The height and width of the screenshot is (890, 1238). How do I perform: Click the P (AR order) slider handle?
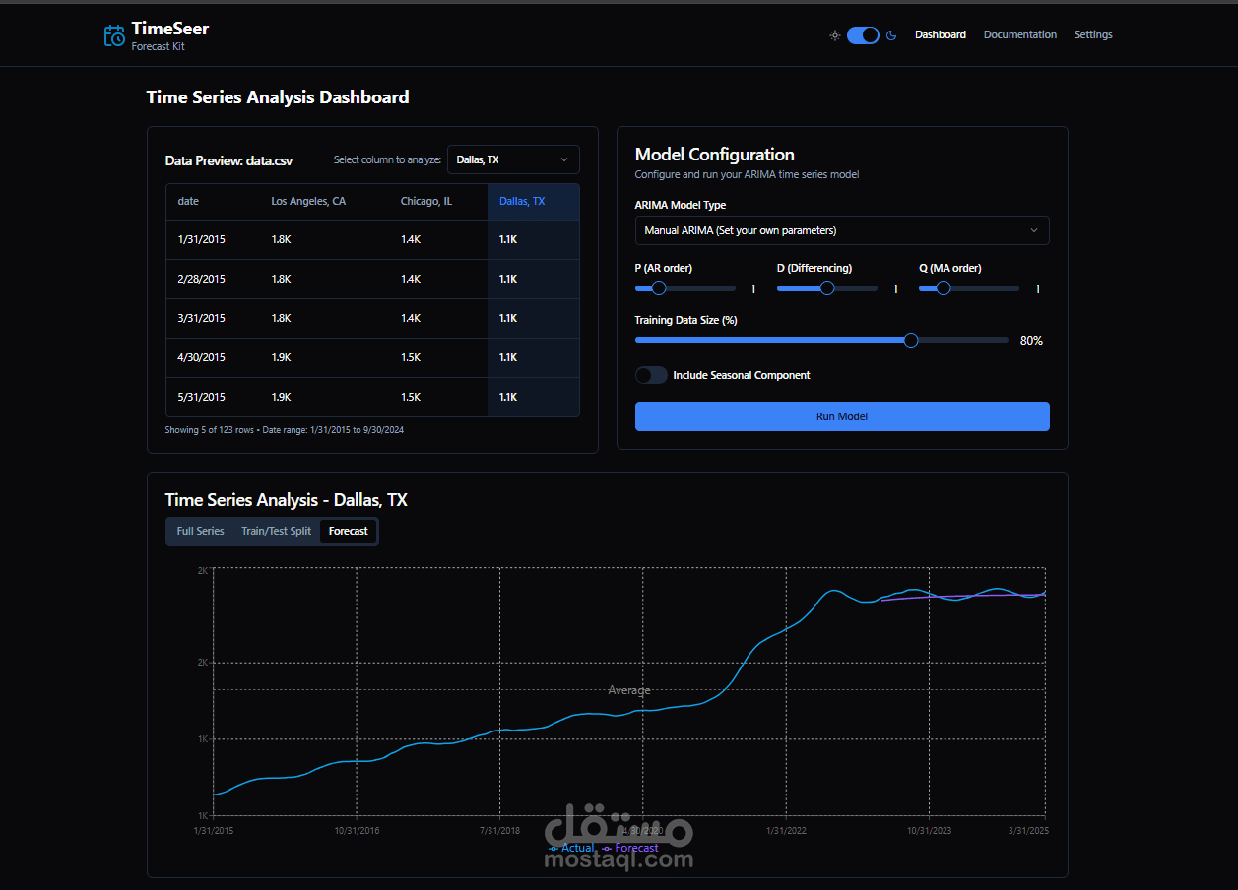pyautogui.click(x=659, y=288)
